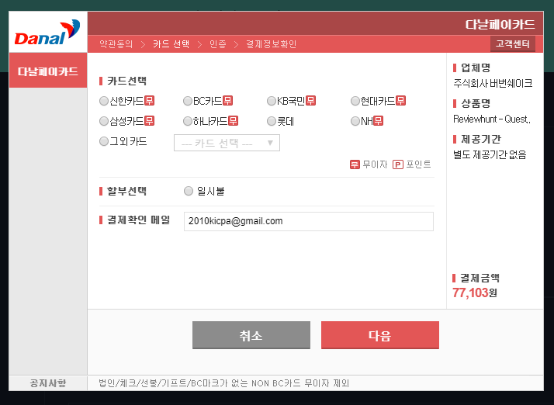Click the 취소 cancel button
This screenshot has height=405, width=554.
pyautogui.click(x=251, y=335)
